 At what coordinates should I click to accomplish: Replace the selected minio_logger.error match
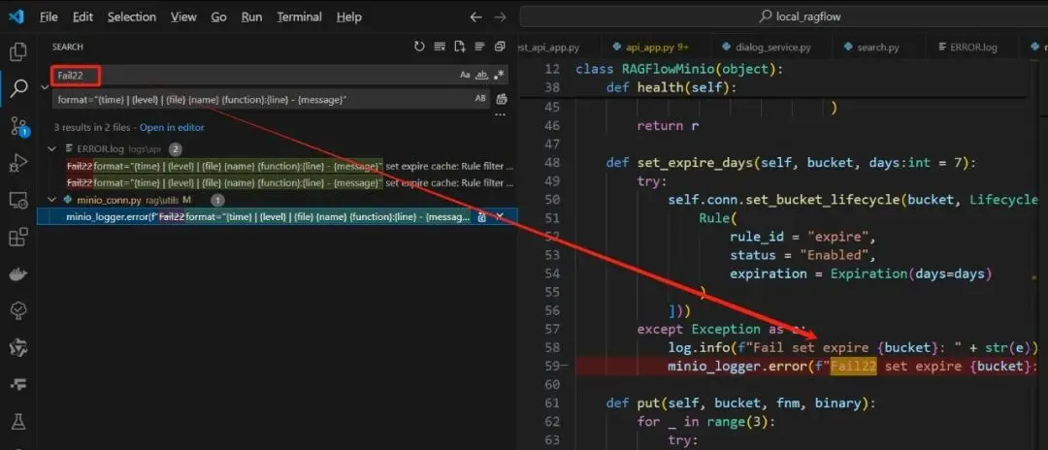tap(481, 216)
